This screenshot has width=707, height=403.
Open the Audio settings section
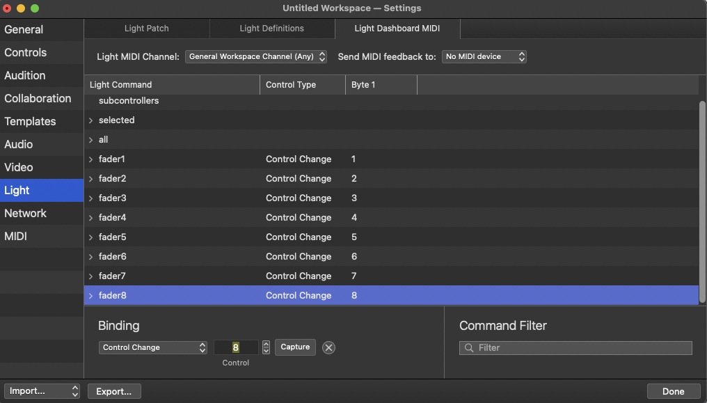[x=19, y=145]
